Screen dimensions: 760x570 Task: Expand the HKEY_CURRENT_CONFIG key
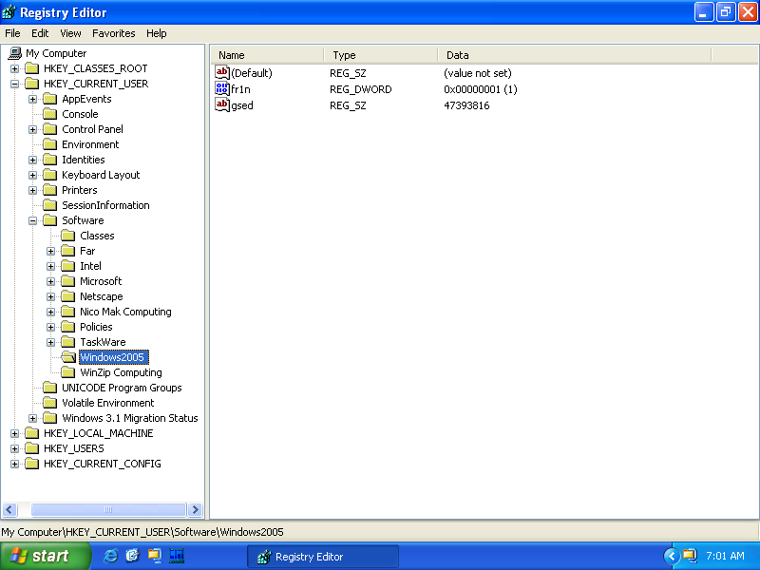tap(14, 464)
